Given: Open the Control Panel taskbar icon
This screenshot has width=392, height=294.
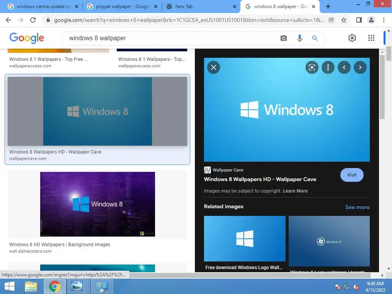Looking at the screenshot, I should point(102,286).
